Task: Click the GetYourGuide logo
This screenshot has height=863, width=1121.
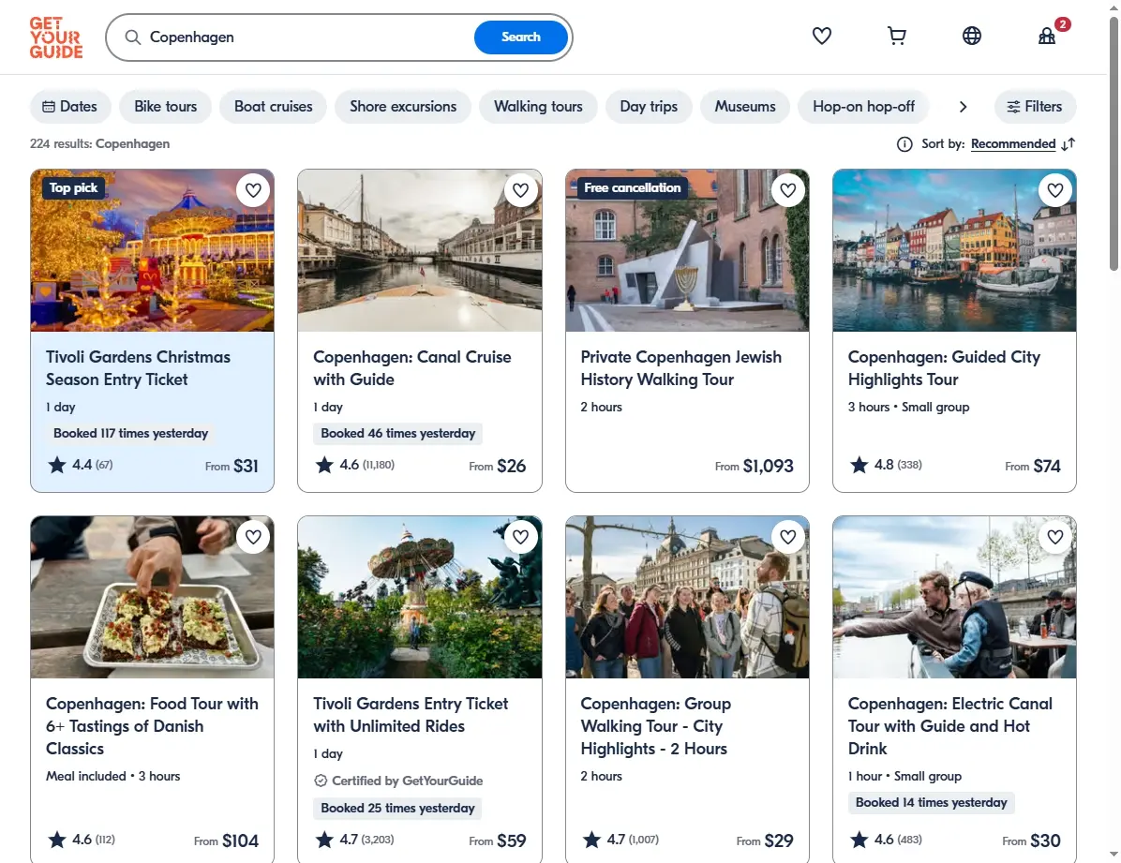Action: 55,37
